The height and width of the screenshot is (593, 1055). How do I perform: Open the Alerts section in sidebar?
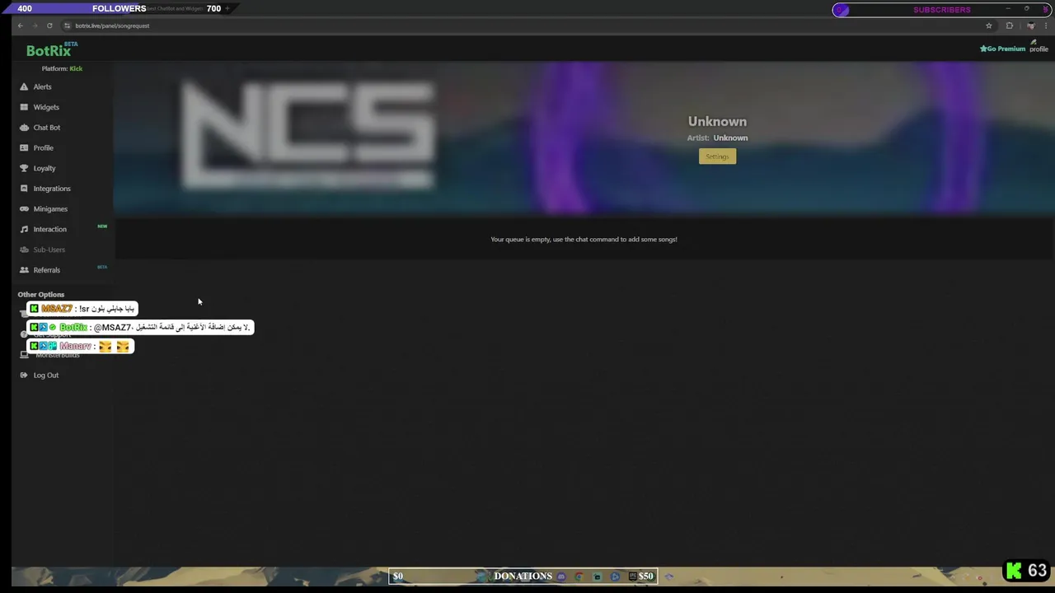coord(41,86)
